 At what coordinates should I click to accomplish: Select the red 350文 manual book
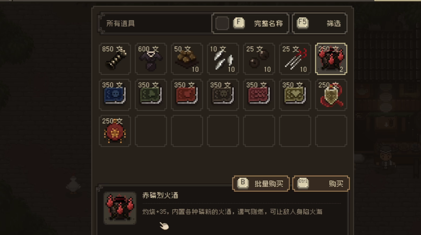point(187,95)
